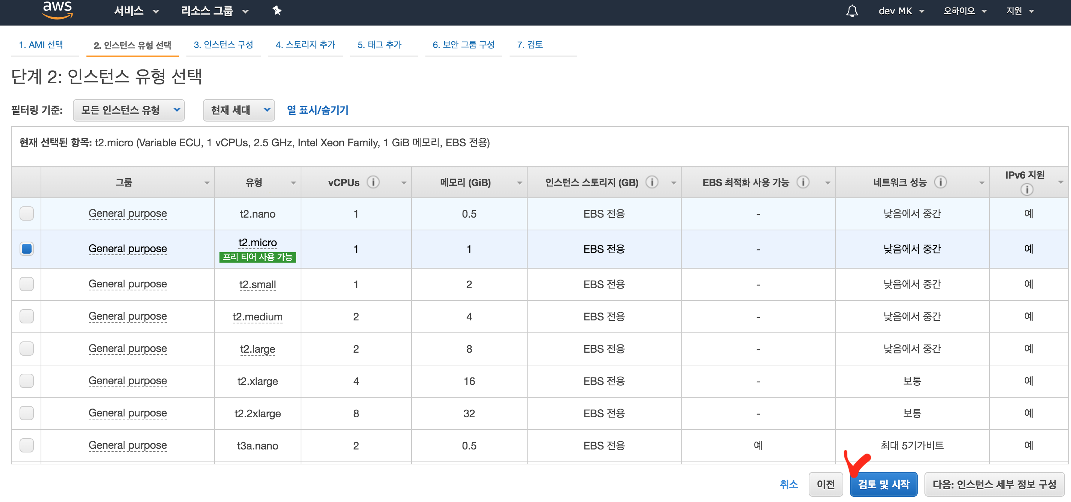Viewport: 1071px width, 502px height.
Task: Click 네트워크 성능 column info icon
Action: [940, 182]
